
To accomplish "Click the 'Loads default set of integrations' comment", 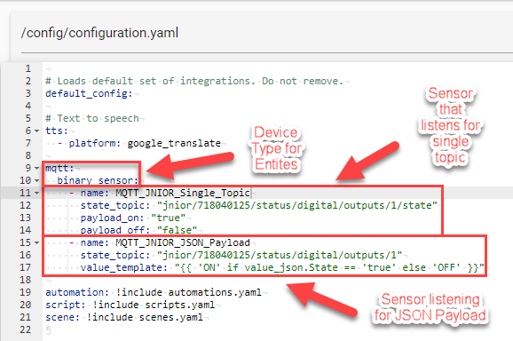I will click(x=194, y=81).
